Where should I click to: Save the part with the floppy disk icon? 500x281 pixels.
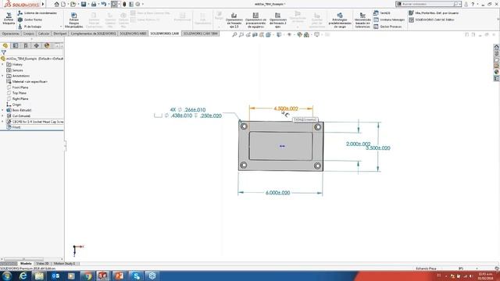click(84, 4)
